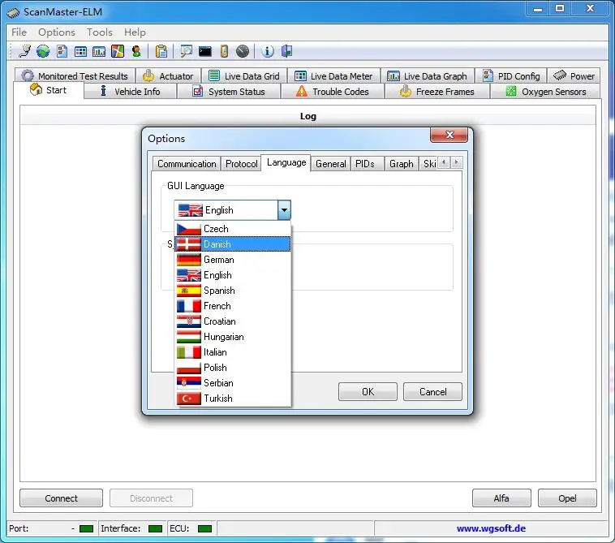
Task: Click the green Interface status indicator
Action: coord(155,529)
